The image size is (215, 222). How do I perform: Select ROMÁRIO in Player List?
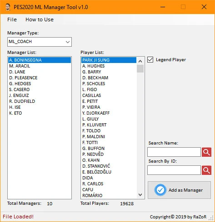click(x=109, y=195)
